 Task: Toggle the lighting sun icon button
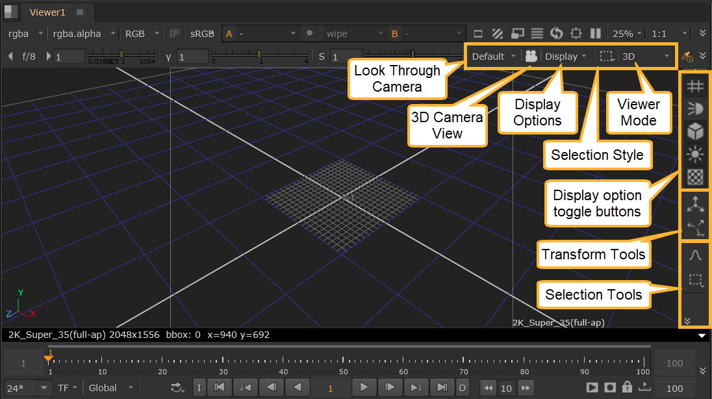point(695,154)
